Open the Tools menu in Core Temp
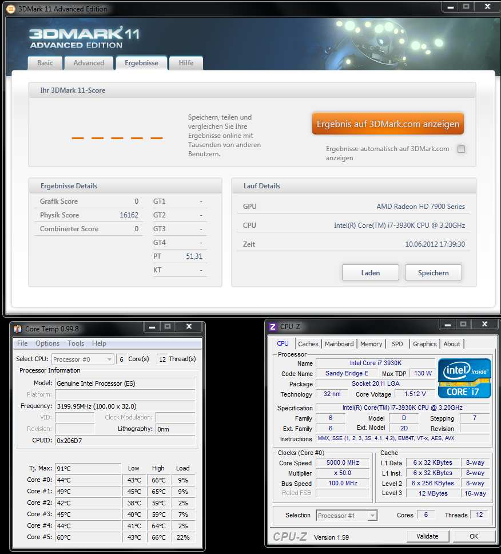Image resolution: width=501 pixels, height=554 pixels. point(76,343)
